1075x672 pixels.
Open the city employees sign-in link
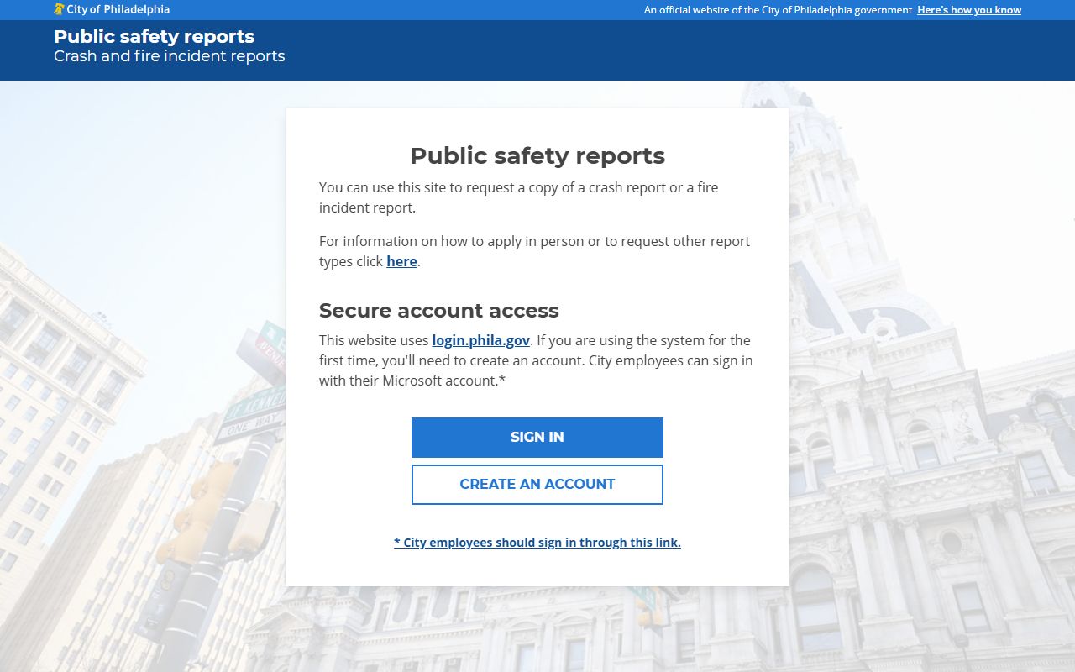tap(537, 543)
